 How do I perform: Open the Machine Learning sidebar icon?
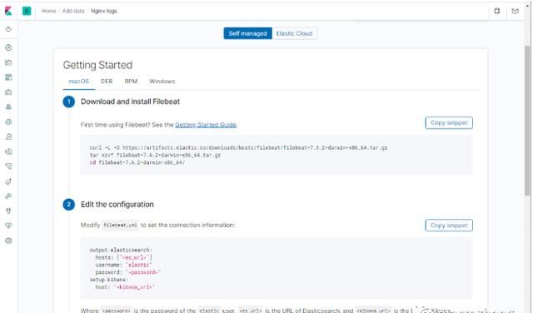pos(8,122)
